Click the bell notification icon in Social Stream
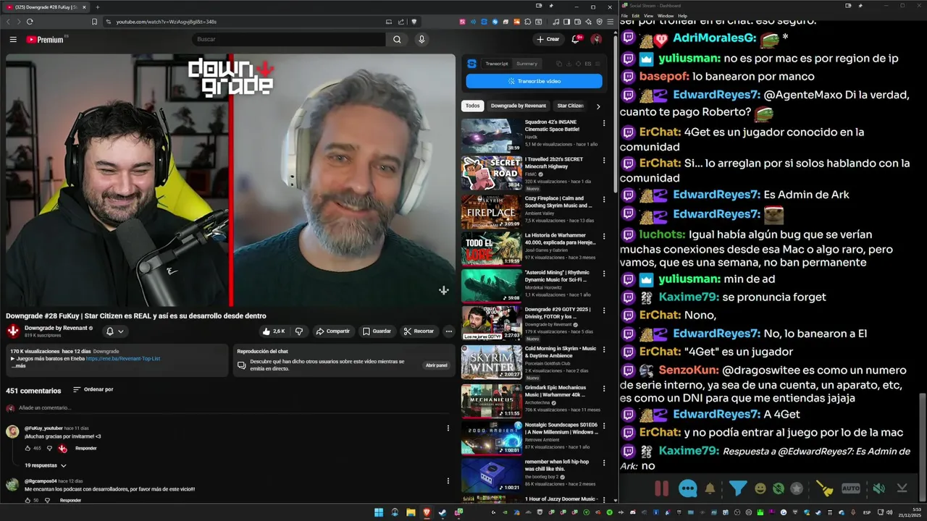Screen dimensions: 927x521 710,488
